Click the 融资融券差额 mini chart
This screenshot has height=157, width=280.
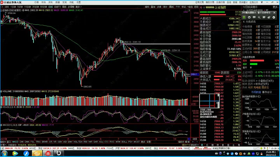261,103
